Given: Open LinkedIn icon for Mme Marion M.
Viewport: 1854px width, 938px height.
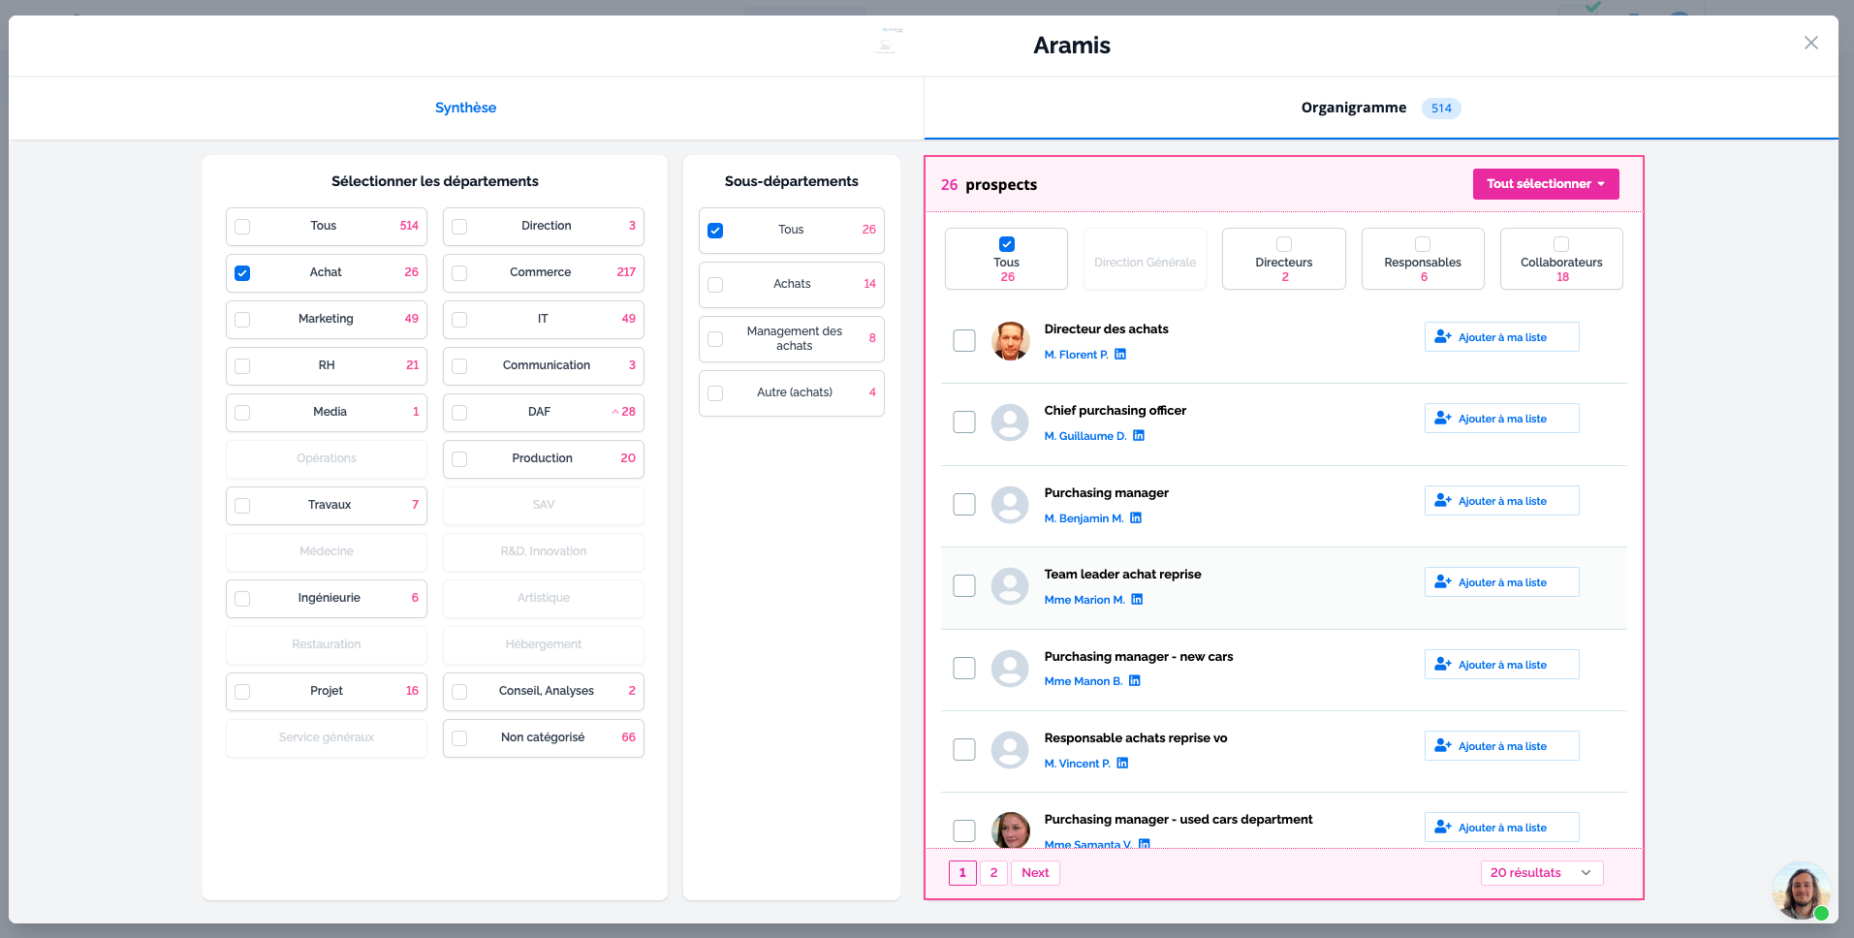Looking at the screenshot, I should click(1137, 600).
